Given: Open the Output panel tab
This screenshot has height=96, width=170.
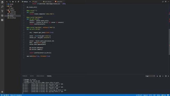Looking at the screenshot, I should coord(32,76).
